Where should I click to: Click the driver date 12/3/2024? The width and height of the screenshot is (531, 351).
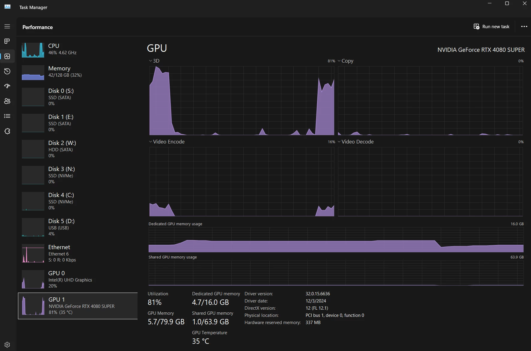[x=316, y=301]
